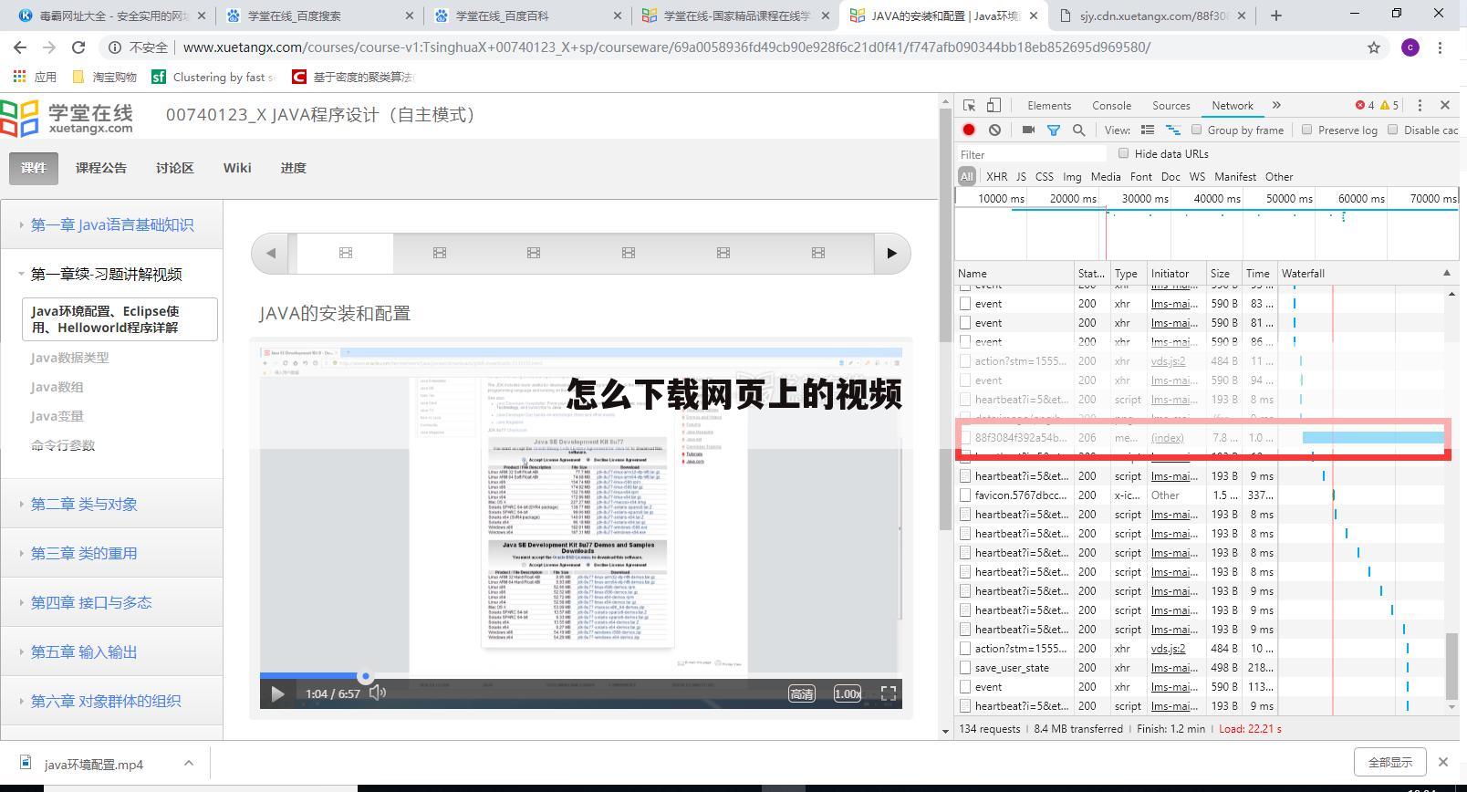Collapse 第一章续-习题讲解视频 section
The image size is (1467, 792).
coord(107,274)
